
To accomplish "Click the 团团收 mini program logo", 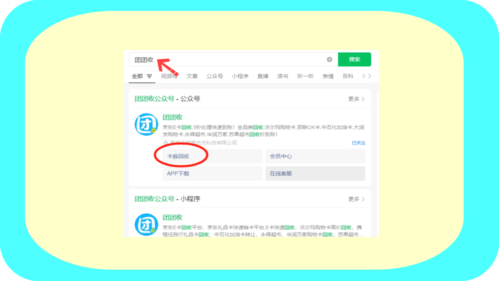I will pyautogui.click(x=146, y=224).
